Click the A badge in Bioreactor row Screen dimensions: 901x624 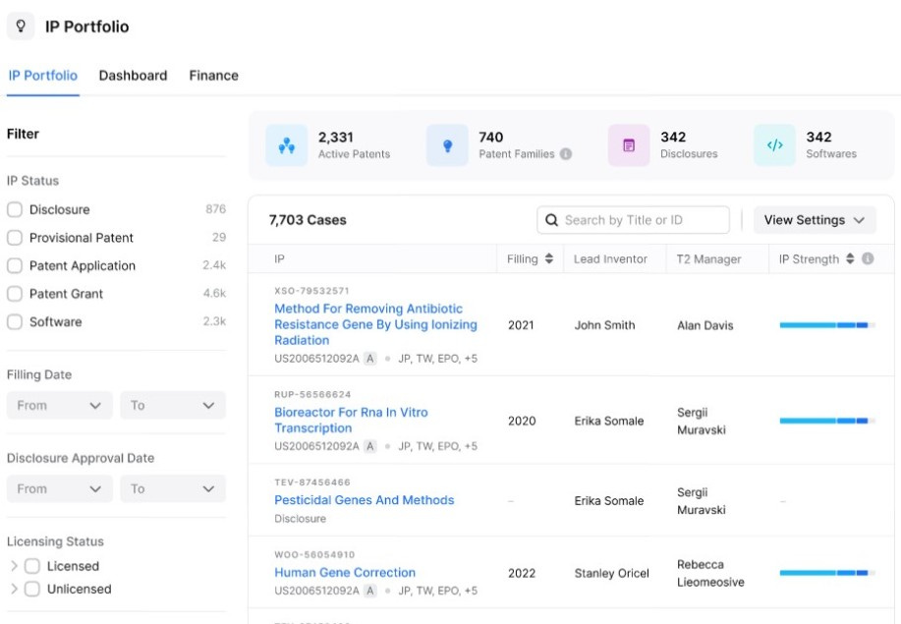tap(370, 446)
